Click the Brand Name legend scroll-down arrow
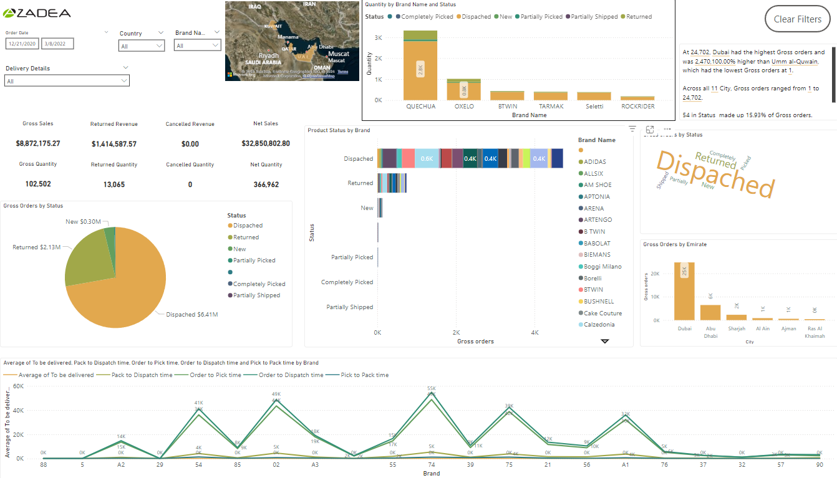 604,341
